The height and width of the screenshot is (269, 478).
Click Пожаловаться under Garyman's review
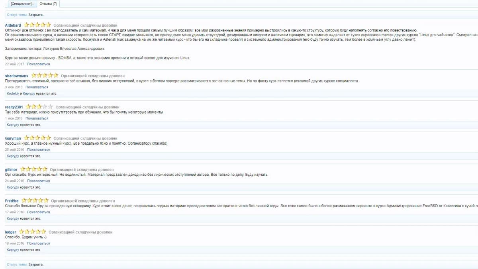(39, 149)
